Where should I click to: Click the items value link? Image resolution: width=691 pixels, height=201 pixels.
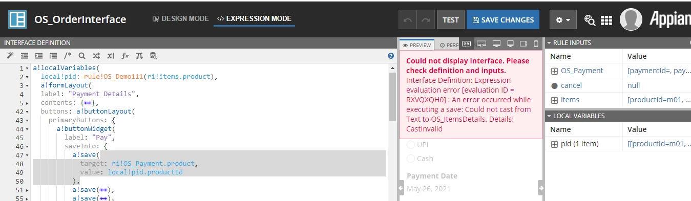[659, 100]
